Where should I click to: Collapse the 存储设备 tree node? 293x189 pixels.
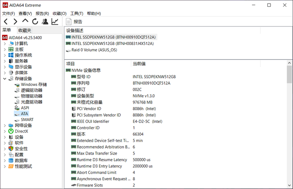click(x=5, y=79)
